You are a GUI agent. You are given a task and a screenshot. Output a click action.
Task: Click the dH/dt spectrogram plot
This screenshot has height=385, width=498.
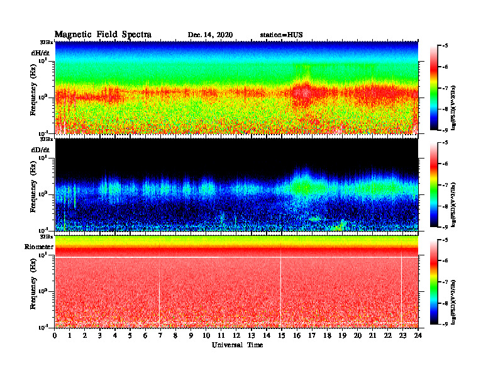click(236, 87)
